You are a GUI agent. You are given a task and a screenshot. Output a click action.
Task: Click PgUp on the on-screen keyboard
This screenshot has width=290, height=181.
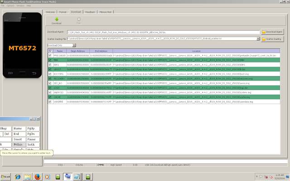[33, 129]
